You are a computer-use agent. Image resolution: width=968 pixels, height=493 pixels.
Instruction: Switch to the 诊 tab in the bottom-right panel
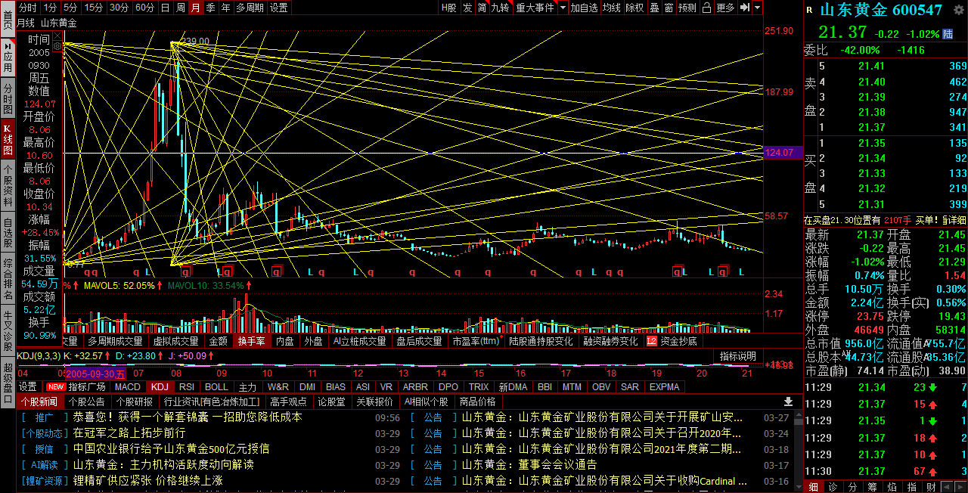coord(832,486)
